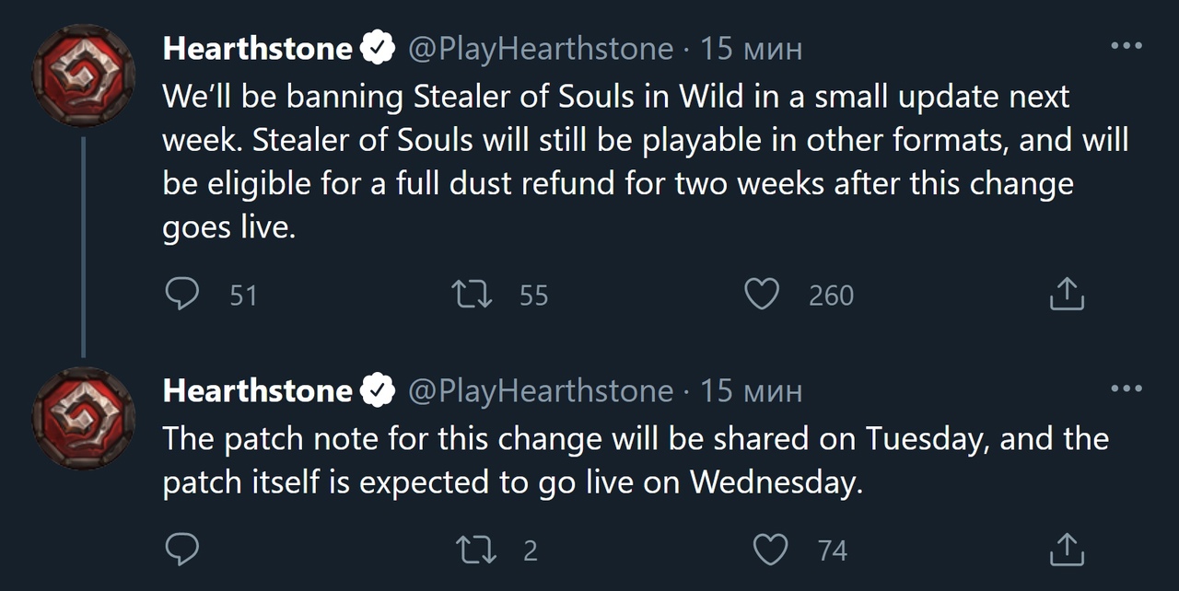
Task: Like the Stealer of Souls ban tweet
Action: pyautogui.click(x=762, y=295)
